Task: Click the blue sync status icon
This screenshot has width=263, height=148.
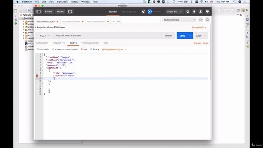Action: [150, 12]
